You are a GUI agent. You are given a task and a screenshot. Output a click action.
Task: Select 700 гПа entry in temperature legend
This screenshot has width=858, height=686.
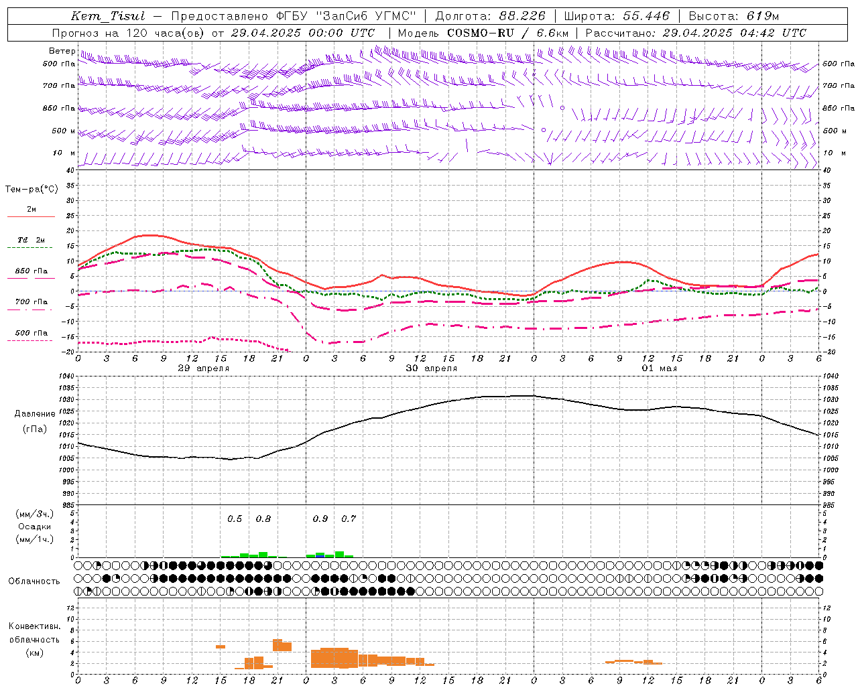click(x=32, y=301)
